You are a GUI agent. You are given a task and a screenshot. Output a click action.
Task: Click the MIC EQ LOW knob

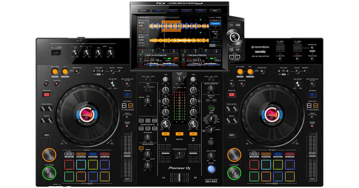click(x=74, y=53)
